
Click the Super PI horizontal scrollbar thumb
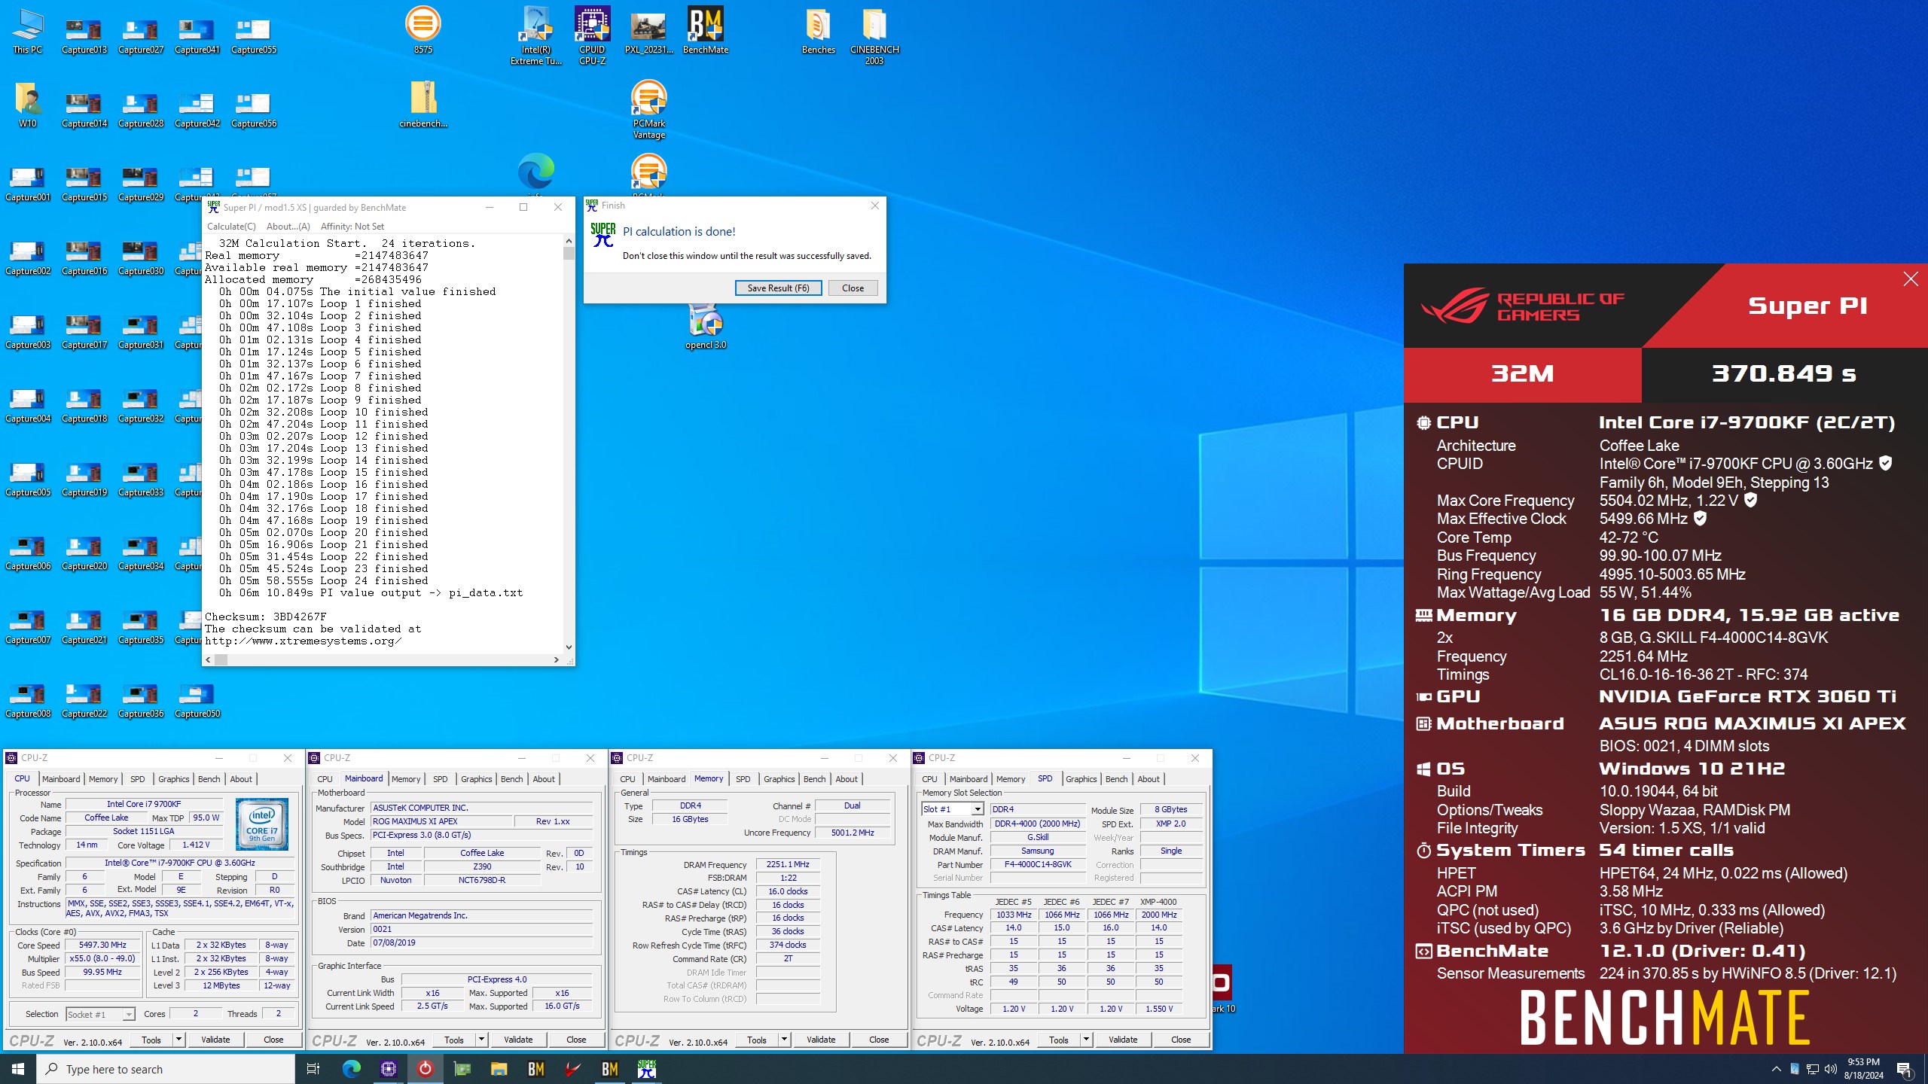221,659
